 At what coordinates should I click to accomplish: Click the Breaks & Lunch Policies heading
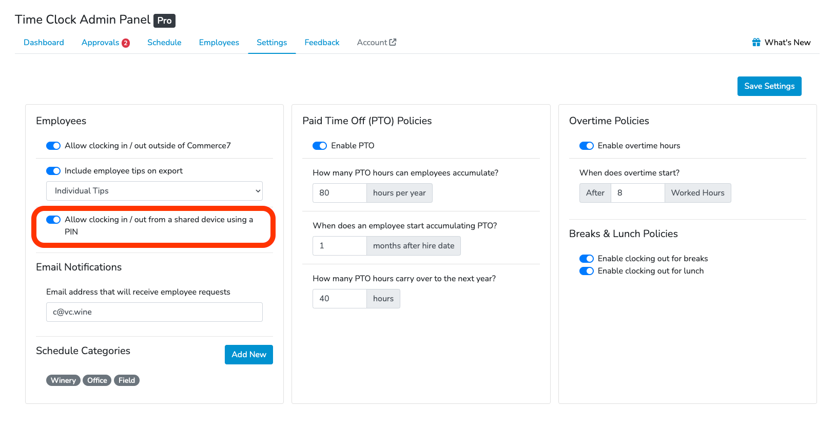click(624, 234)
